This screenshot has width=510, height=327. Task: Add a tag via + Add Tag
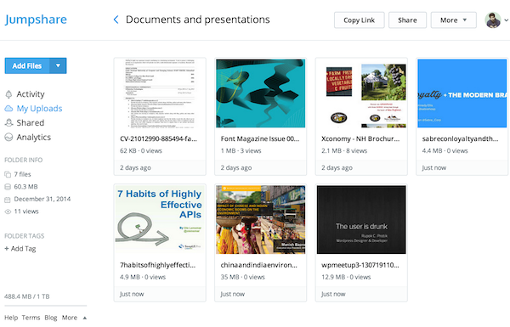[20, 249]
